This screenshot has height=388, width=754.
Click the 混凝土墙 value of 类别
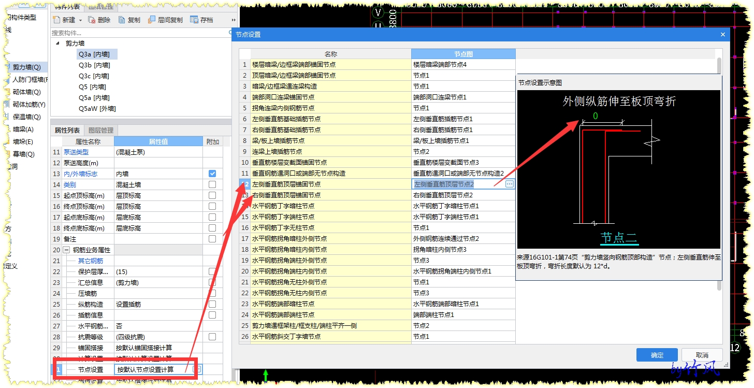158,185
